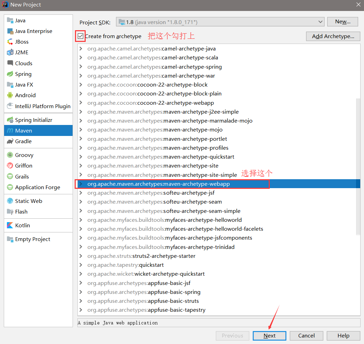Expand cocoon-22-archetype-webapp node

[x=81, y=103]
